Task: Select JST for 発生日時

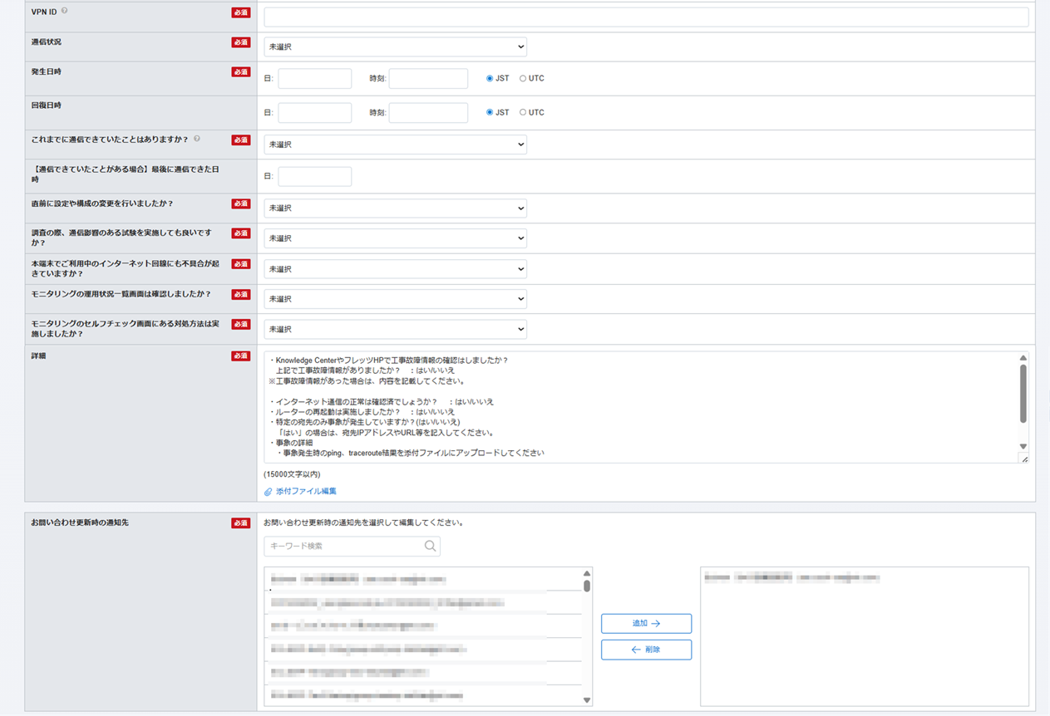Action: 490,79
